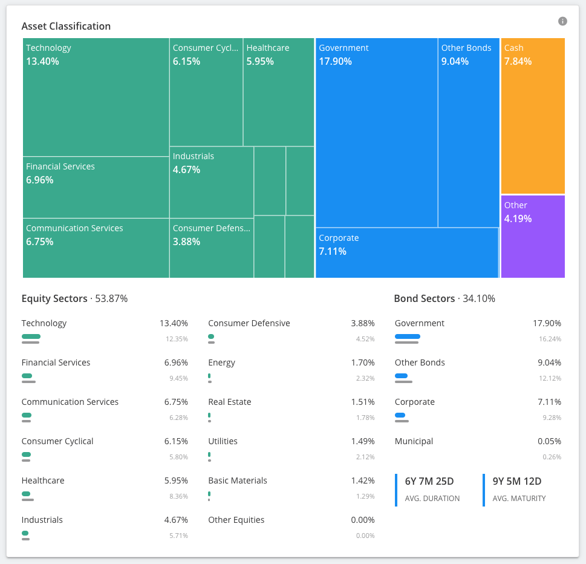
Task: Click the Real Estate row label
Action: [229, 402]
